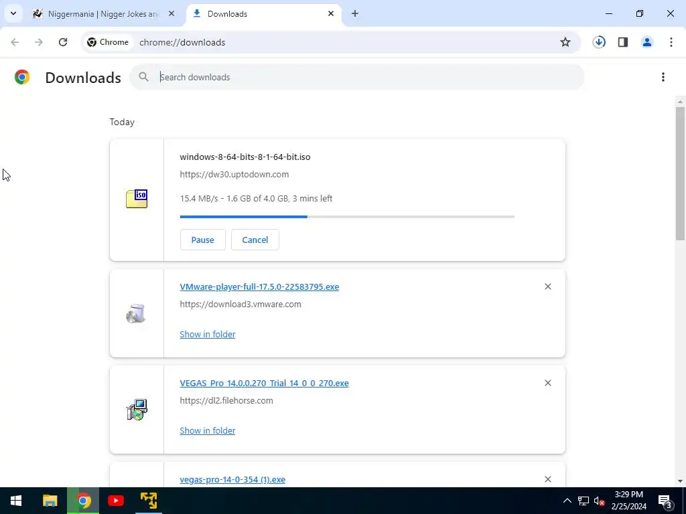Click the dw30.uptodown.com source URL
This screenshot has height=514, width=686.
click(234, 175)
